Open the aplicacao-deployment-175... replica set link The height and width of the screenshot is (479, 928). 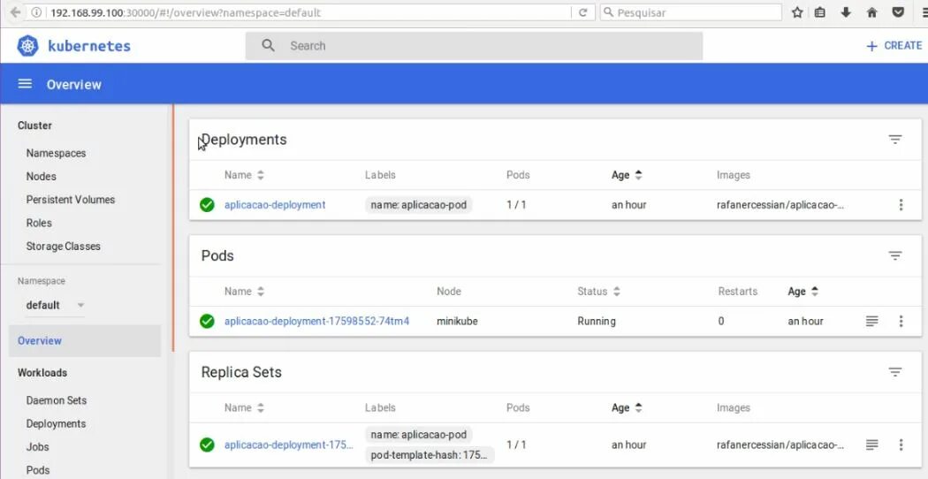289,445
